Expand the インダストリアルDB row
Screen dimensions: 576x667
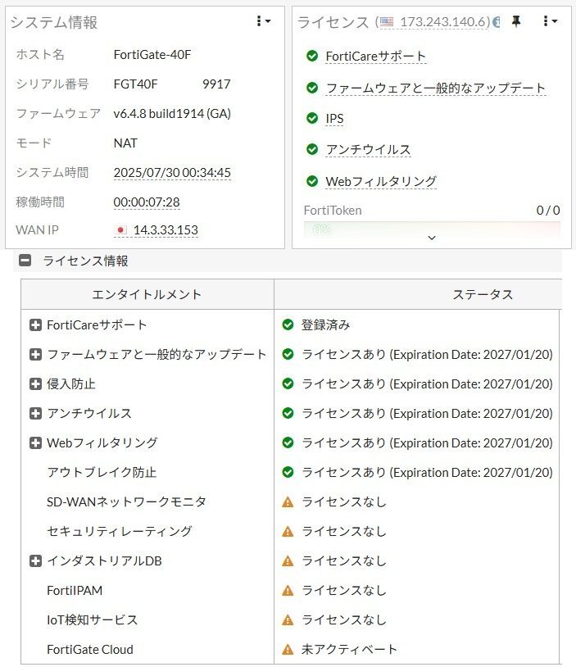point(36,560)
